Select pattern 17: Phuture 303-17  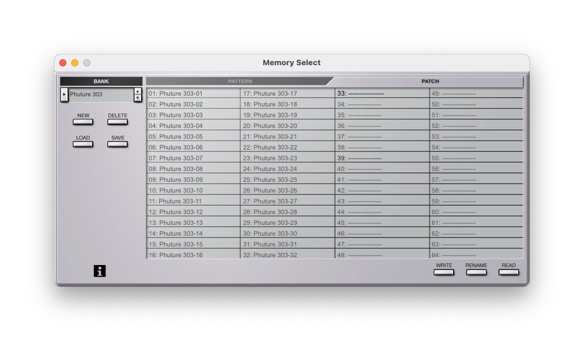tap(287, 93)
